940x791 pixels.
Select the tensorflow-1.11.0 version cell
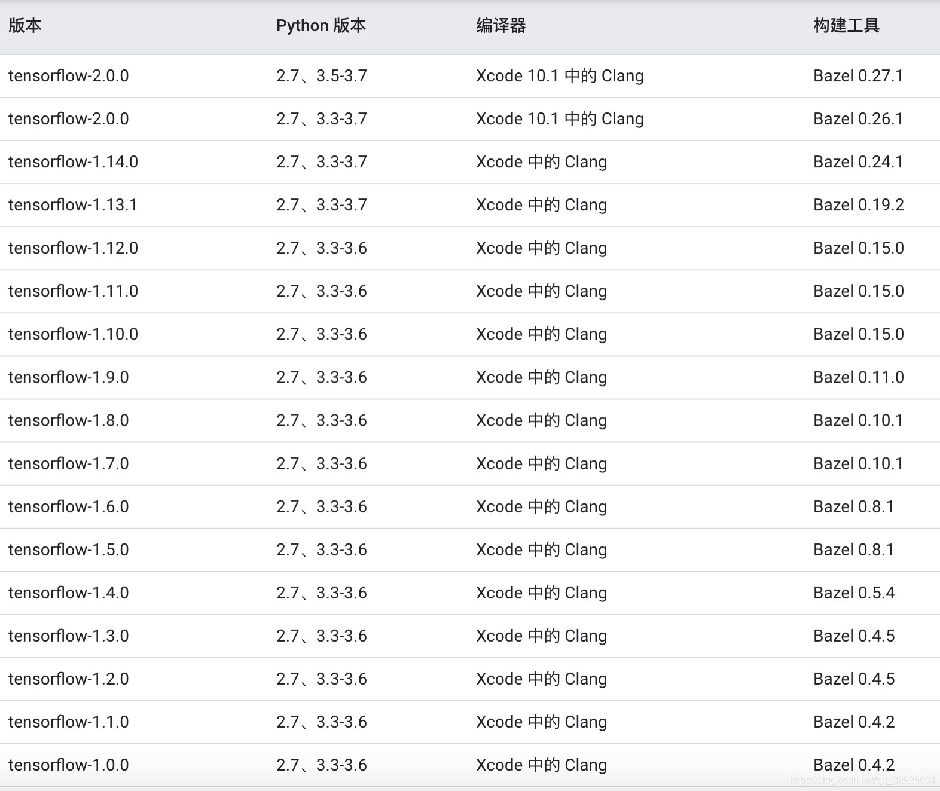[73, 291]
